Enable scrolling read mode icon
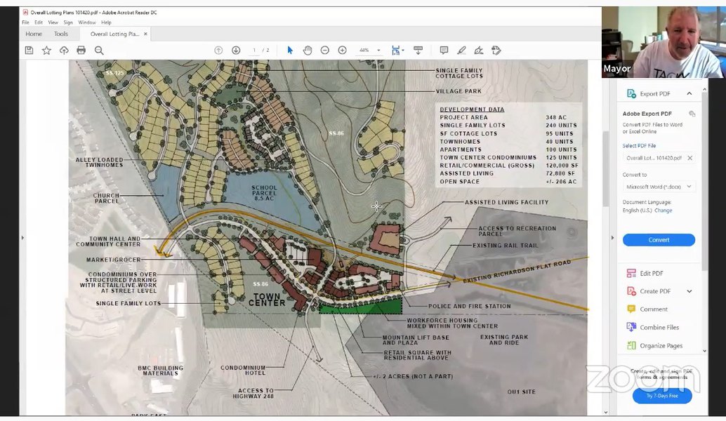Viewport: 726px width, 421px height. point(418,51)
